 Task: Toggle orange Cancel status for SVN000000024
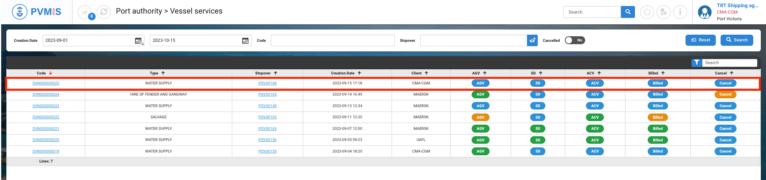[725, 94]
